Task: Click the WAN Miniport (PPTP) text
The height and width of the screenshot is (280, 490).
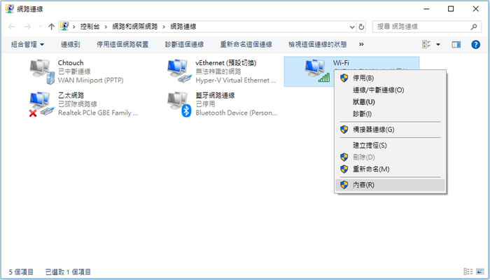Action: click(90, 80)
